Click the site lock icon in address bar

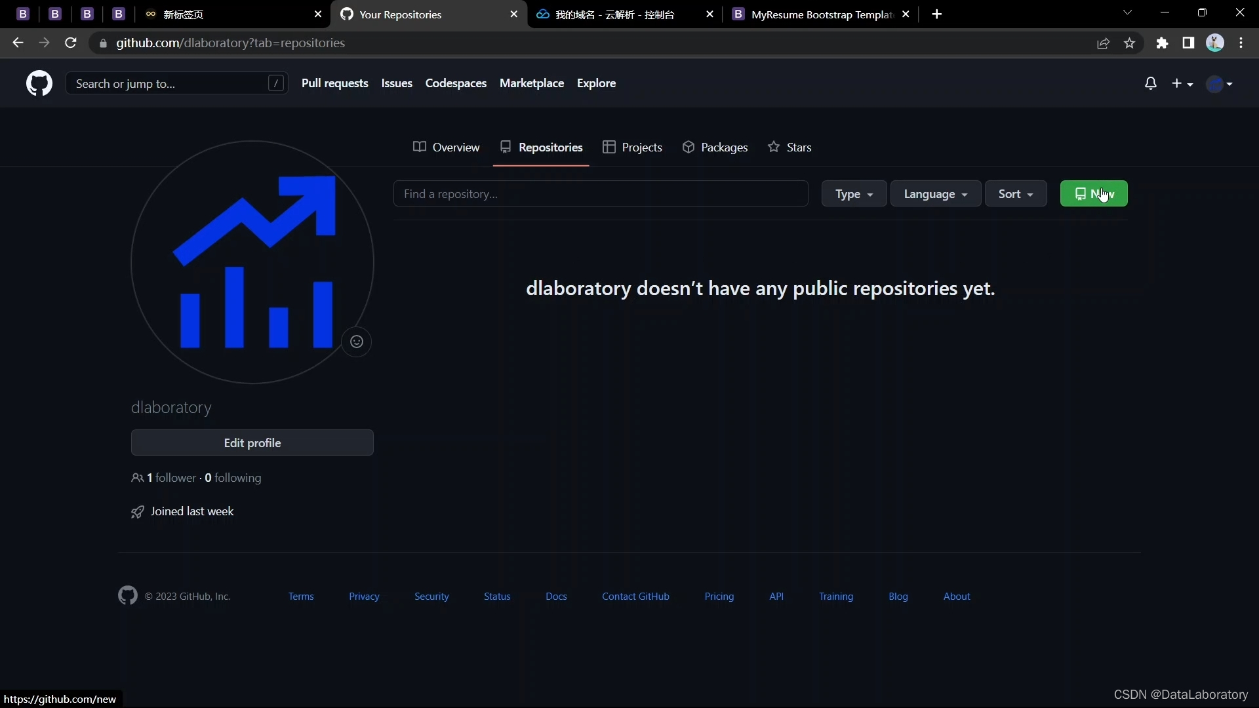click(103, 43)
